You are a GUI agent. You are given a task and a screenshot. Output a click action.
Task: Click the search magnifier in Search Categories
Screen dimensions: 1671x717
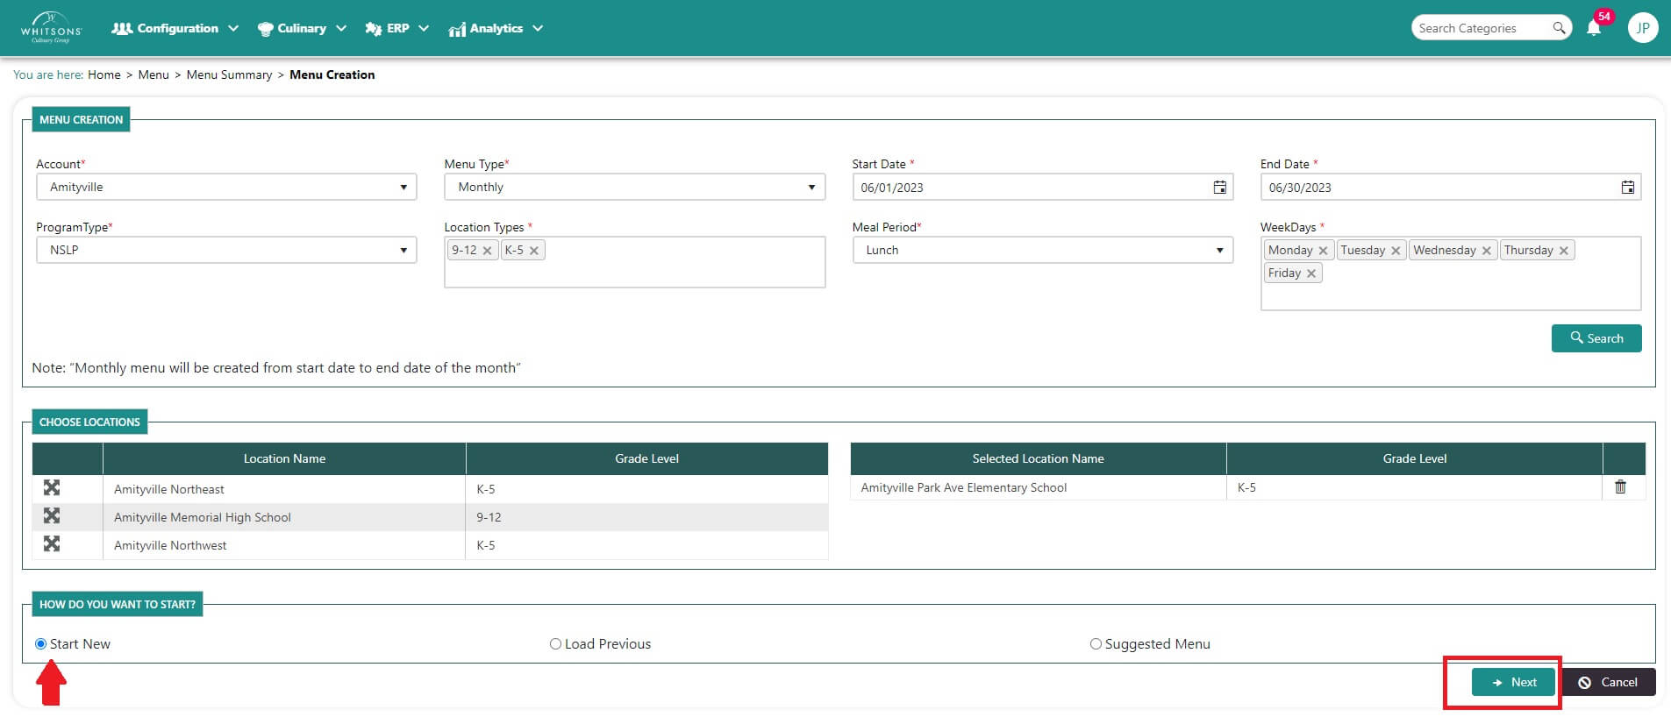point(1559,28)
